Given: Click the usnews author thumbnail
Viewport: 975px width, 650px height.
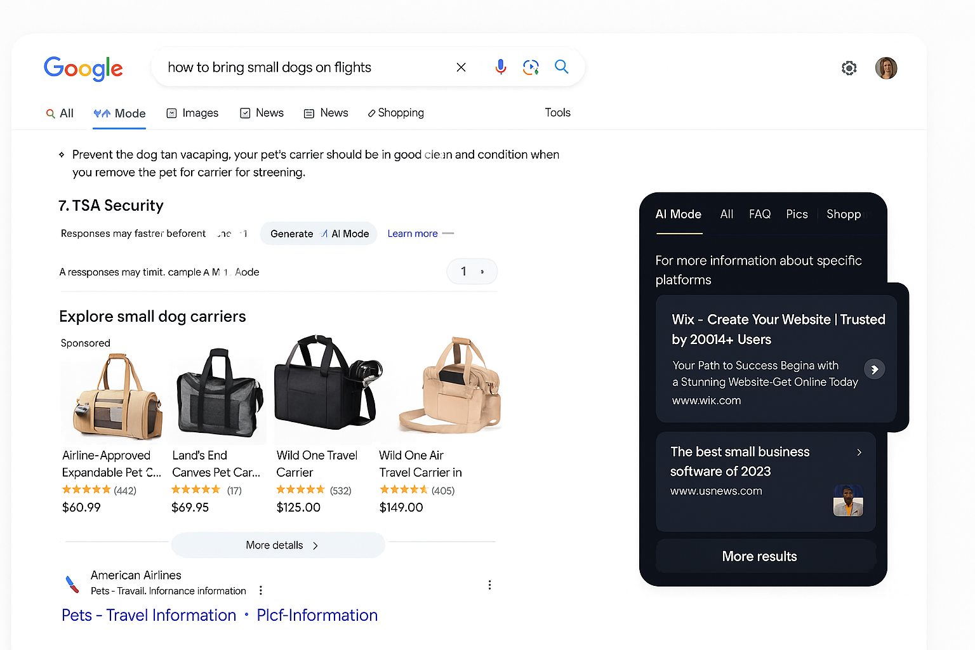Looking at the screenshot, I should click(848, 500).
